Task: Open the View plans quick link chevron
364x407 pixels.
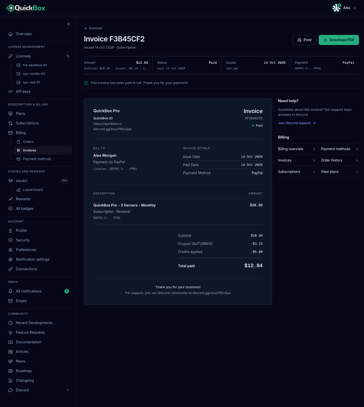Action: coord(357,172)
